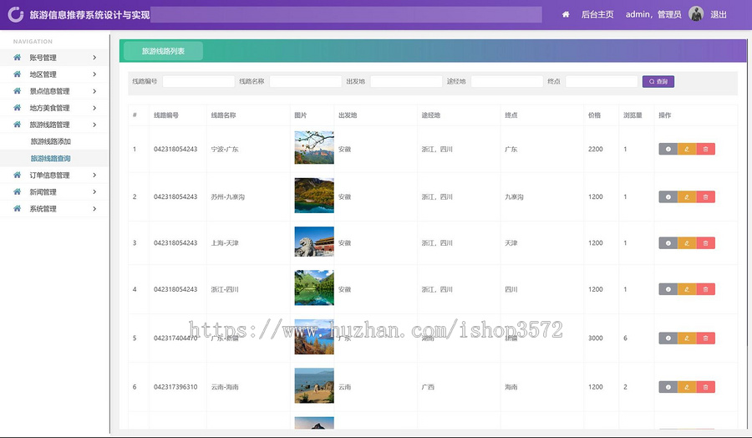Delete the route priced 3000
Screen dimensions: 752x438
[x=705, y=339]
